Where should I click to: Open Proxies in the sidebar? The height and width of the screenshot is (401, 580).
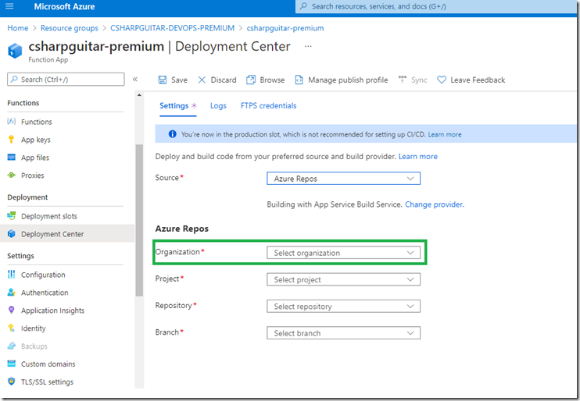pos(33,176)
